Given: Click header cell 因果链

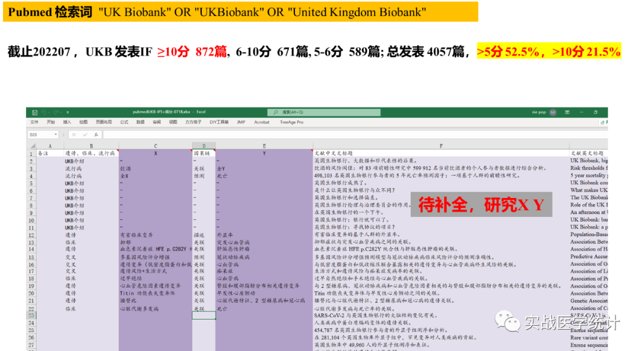Looking at the screenshot, I should (204, 154).
